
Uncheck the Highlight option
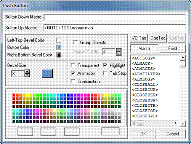[x=105, y=65]
